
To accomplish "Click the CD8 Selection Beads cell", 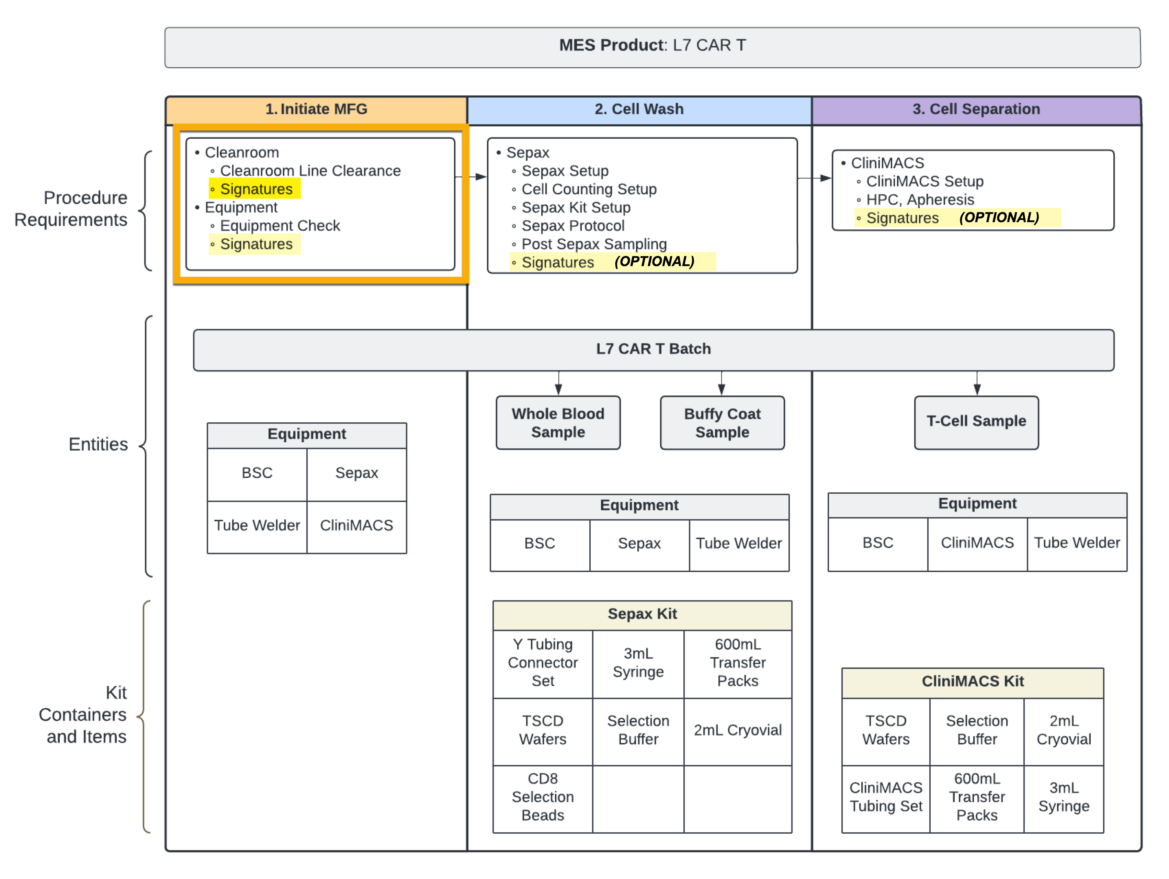I will pyautogui.click(x=543, y=799).
